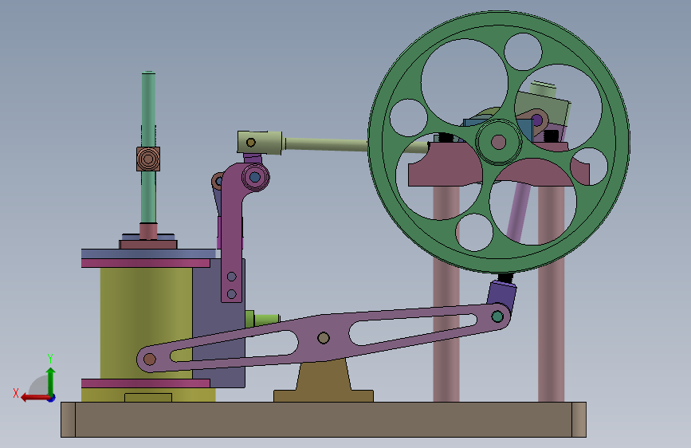Pick the magenta upper cylinder flange
Viewport: 691px width, 448px height.
pyautogui.click(x=145, y=263)
